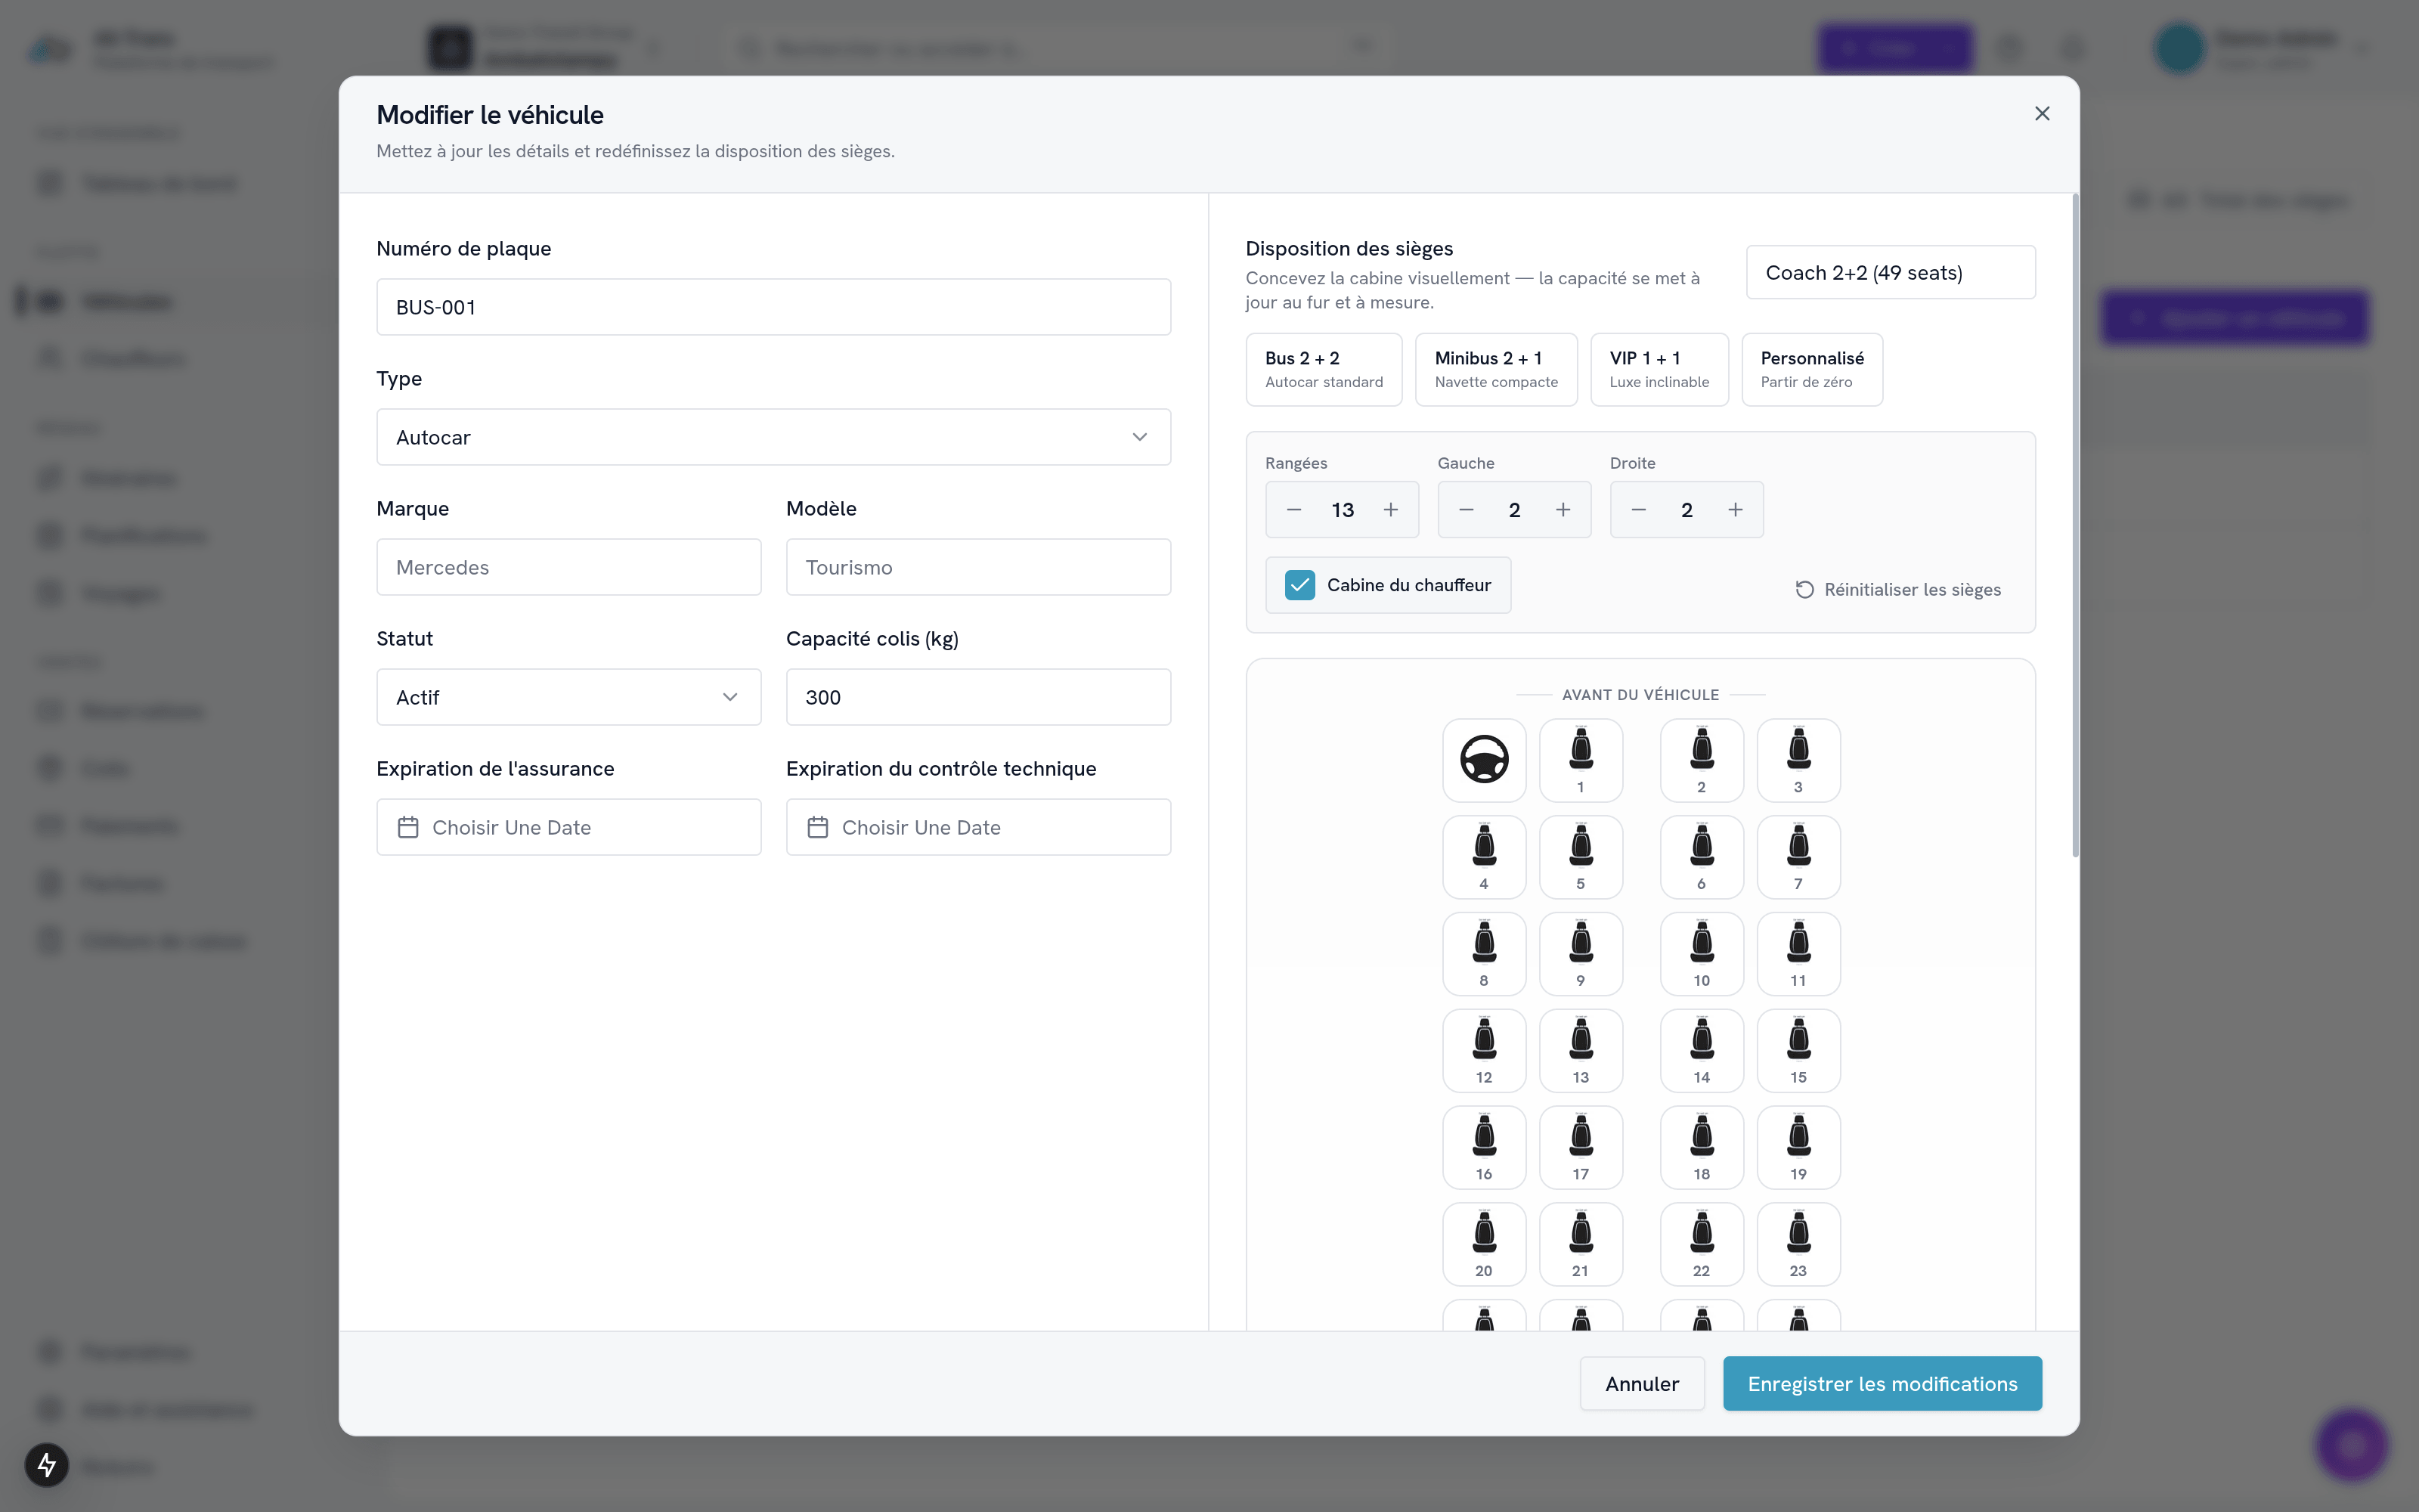This screenshot has height=1512, width=2419.
Task: Select seat number 19 in layout
Action: coord(1798,1147)
